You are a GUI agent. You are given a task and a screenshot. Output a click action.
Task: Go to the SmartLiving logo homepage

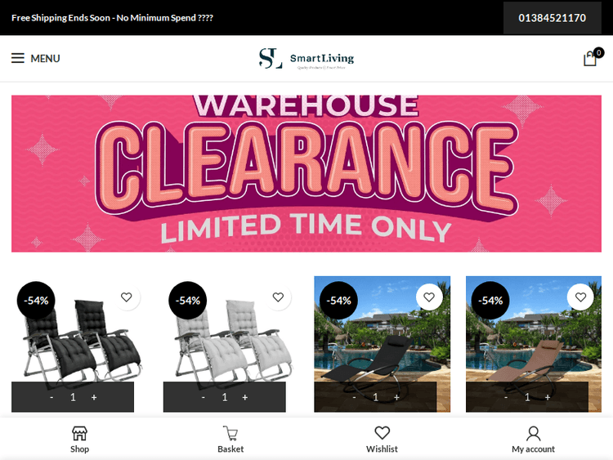[306, 59]
